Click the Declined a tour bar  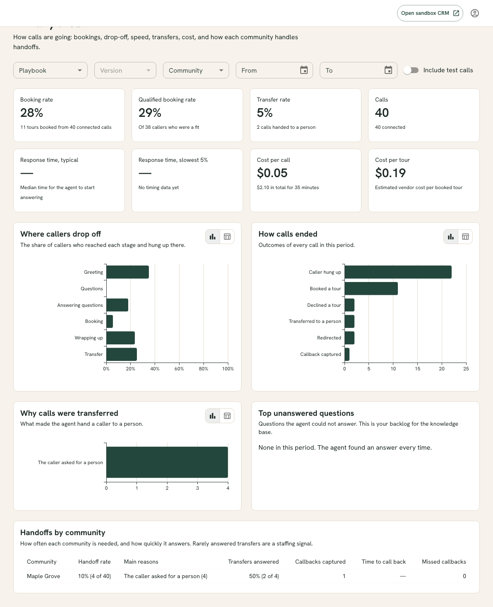click(x=349, y=305)
